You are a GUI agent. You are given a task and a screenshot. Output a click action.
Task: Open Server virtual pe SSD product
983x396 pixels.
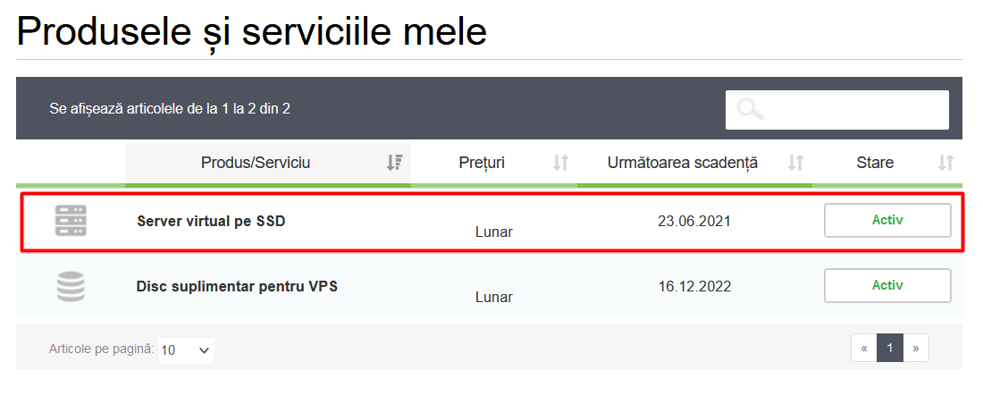(x=211, y=221)
